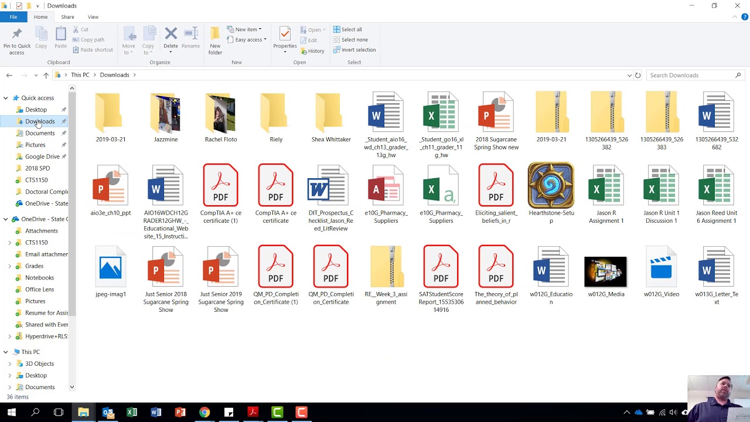Expand the Hyperdrive+RLS tree node
750x422 pixels.
[x=9, y=336]
